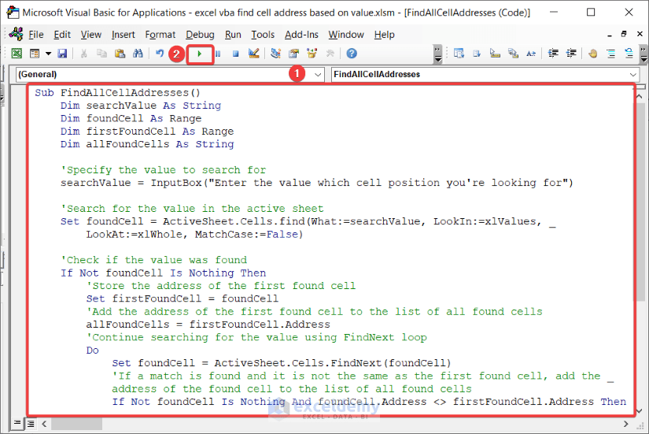Image resolution: width=649 pixels, height=434 pixels.
Task: Click the line 'Dim searchValue As String'
Action: tap(141, 106)
